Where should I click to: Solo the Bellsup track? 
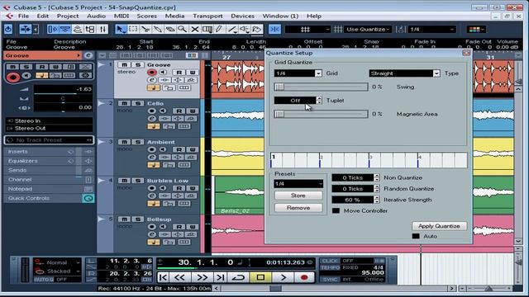click(x=138, y=219)
